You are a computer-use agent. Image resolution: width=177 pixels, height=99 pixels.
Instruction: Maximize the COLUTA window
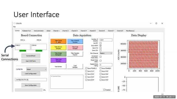156,23
